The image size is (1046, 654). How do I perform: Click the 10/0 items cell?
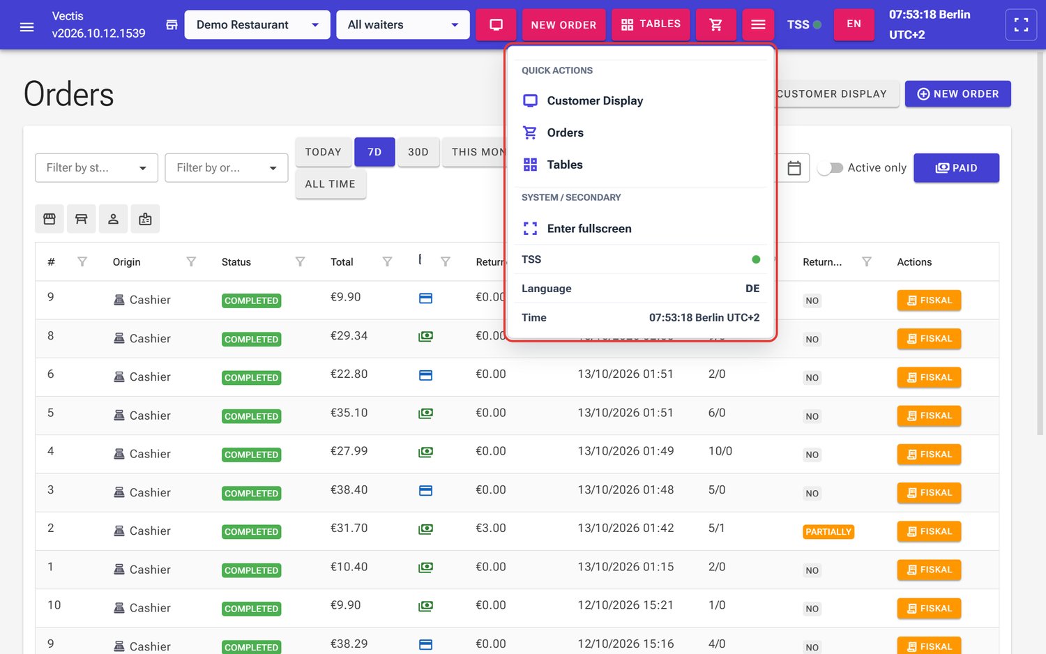[720, 451]
